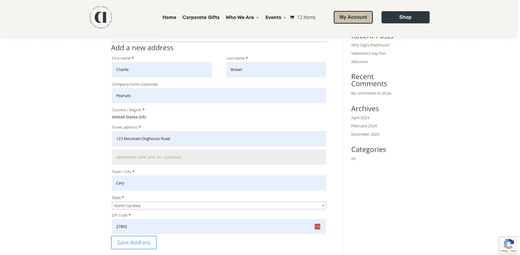
Task: Click the Company name field containing Peanuts
Action: (x=219, y=95)
